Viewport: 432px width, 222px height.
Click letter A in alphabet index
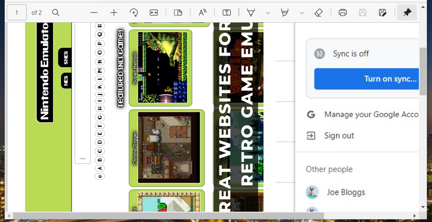click(100, 168)
